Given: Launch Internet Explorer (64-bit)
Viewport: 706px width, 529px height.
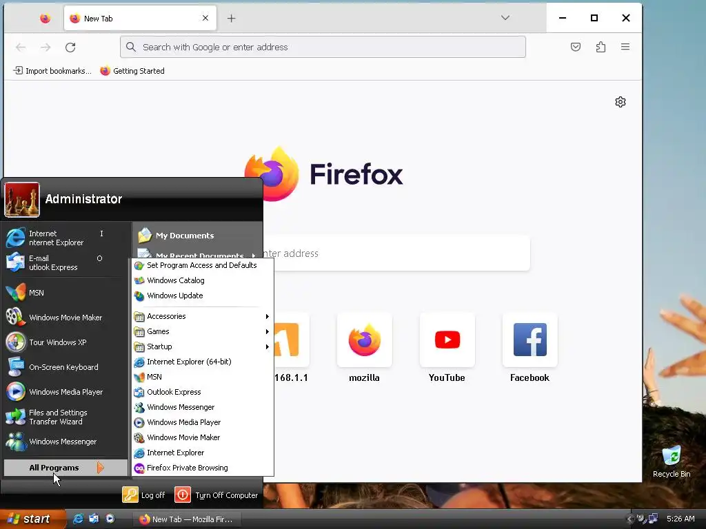Looking at the screenshot, I should pyautogui.click(x=203, y=362).
